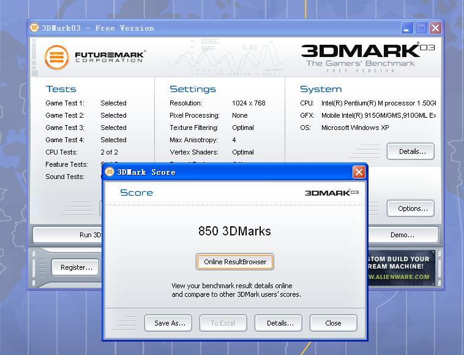Maximize the 3DMark03 main window

pos(421,28)
